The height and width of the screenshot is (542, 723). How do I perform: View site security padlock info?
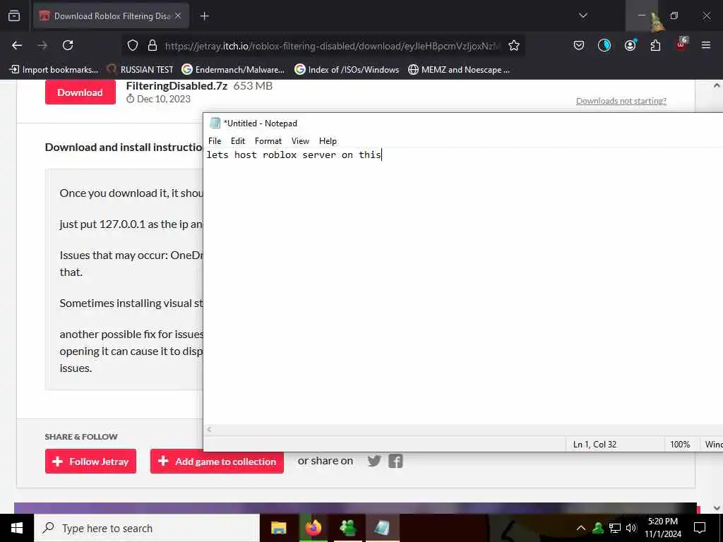tap(153, 45)
